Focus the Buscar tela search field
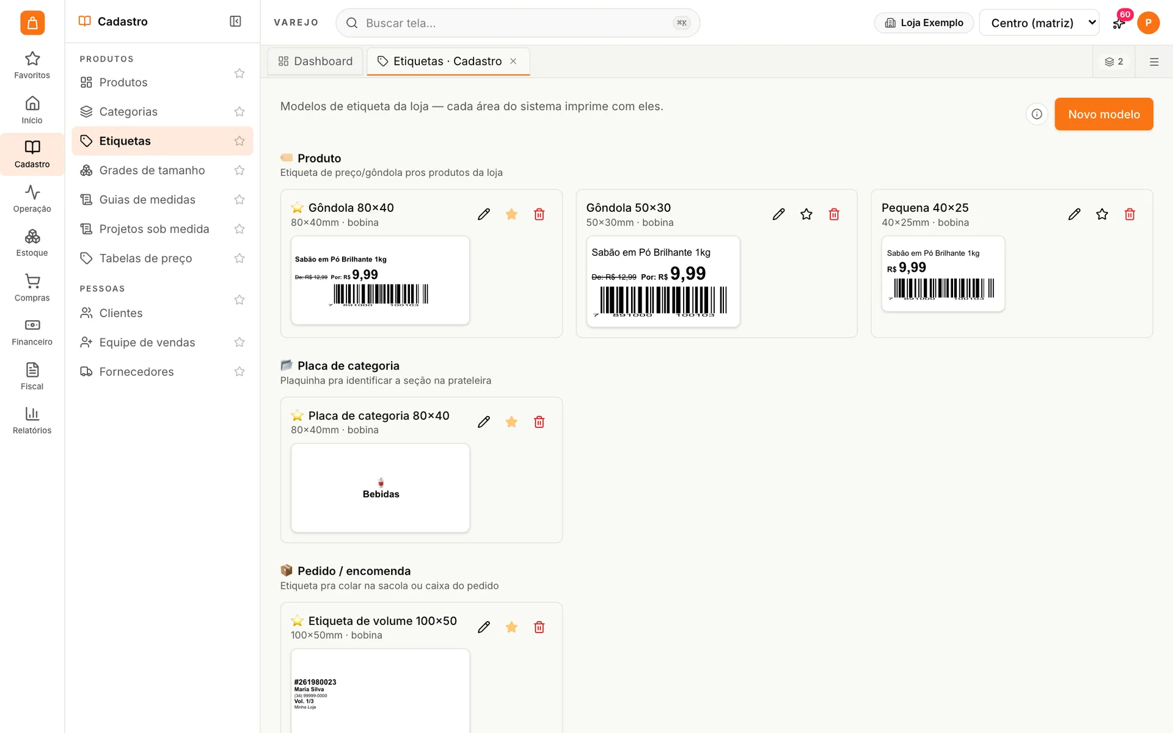 [517, 23]
